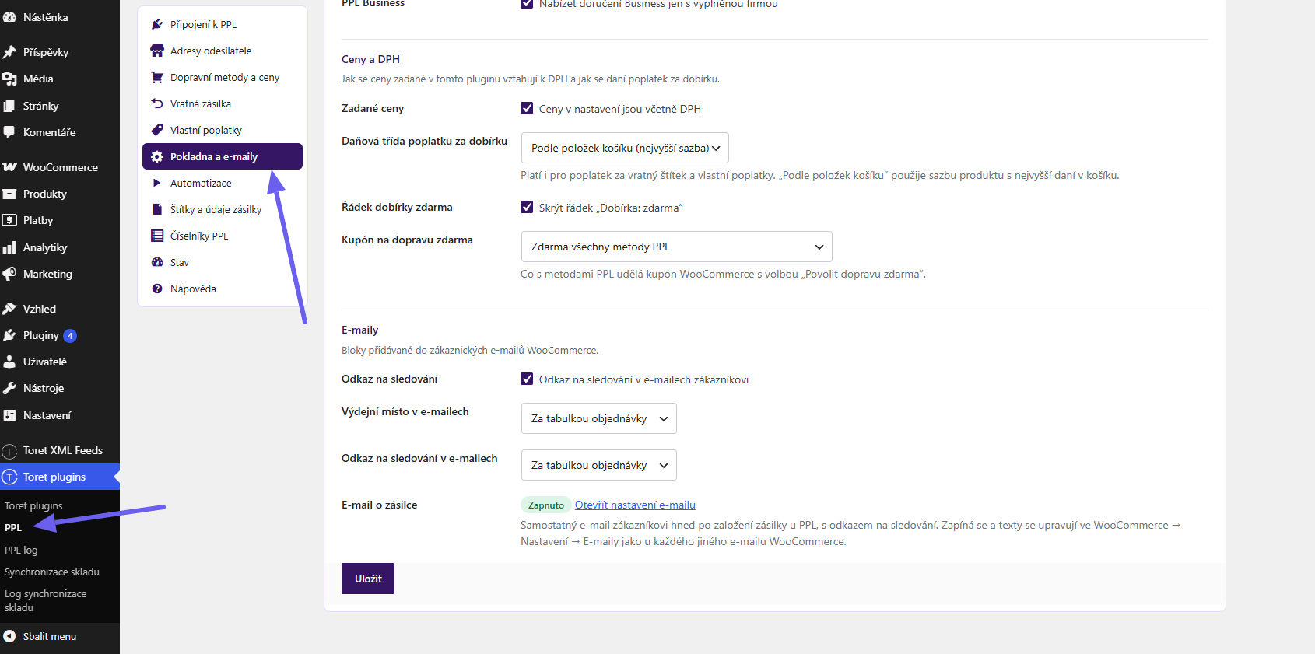This screenshot has height=654, width=1315.
Task: Open Synchronizace skladu submenu item
Action: click(x=52, y=572)
